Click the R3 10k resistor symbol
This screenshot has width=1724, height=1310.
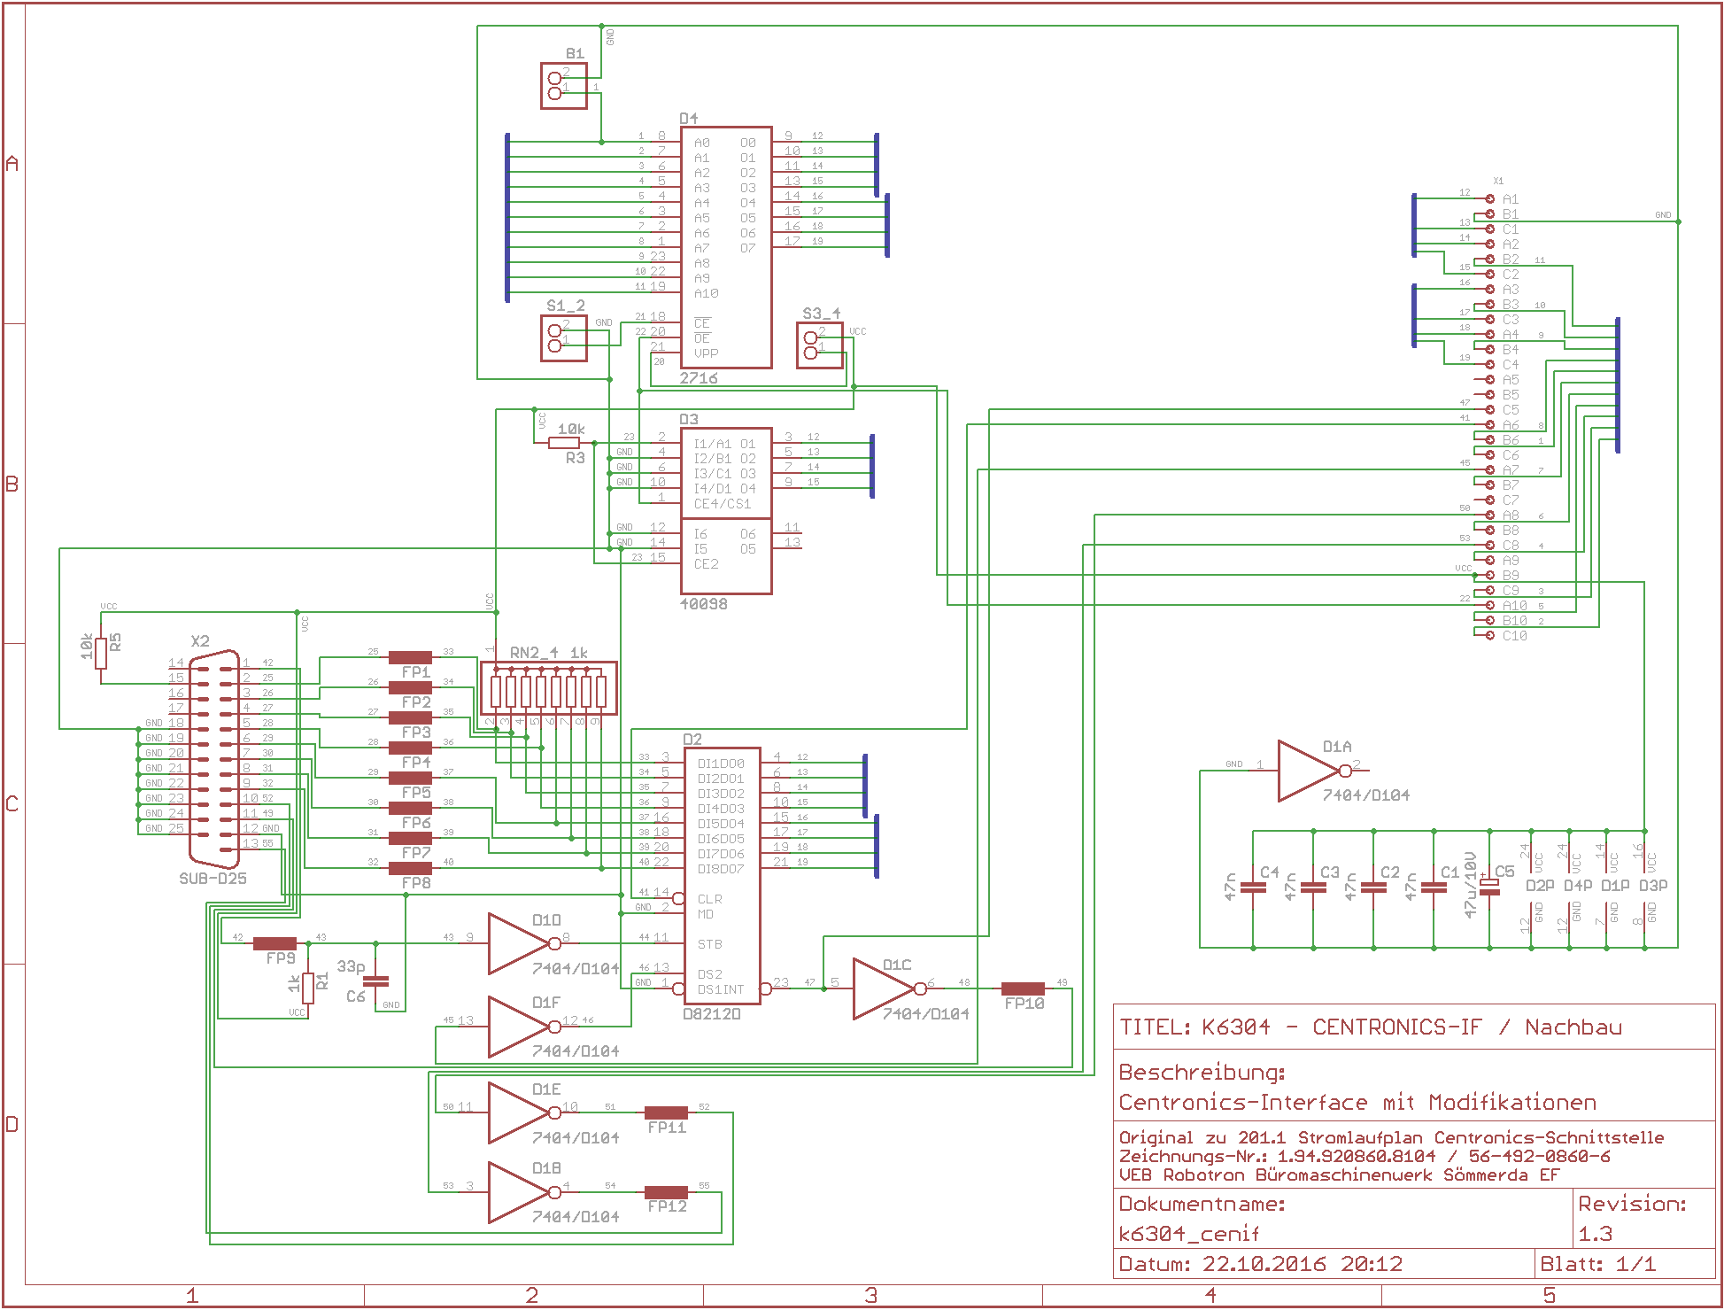click(564, 443)
